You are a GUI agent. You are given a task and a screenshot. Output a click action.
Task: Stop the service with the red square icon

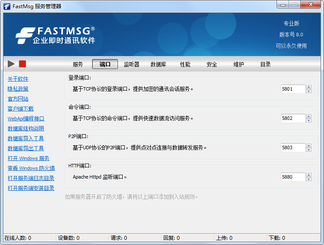point(22,64)
